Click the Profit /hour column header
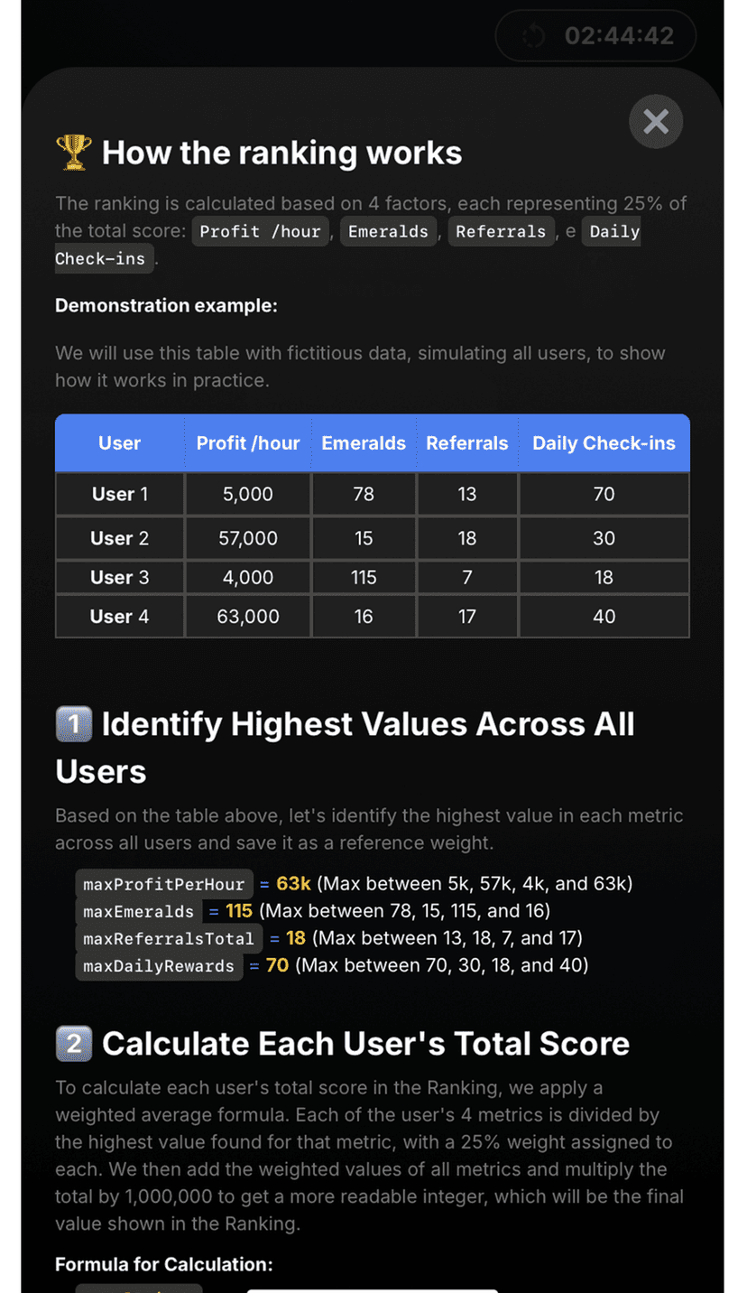The image size is (747, 1293). pyautogui.click(x=248, y=443)
